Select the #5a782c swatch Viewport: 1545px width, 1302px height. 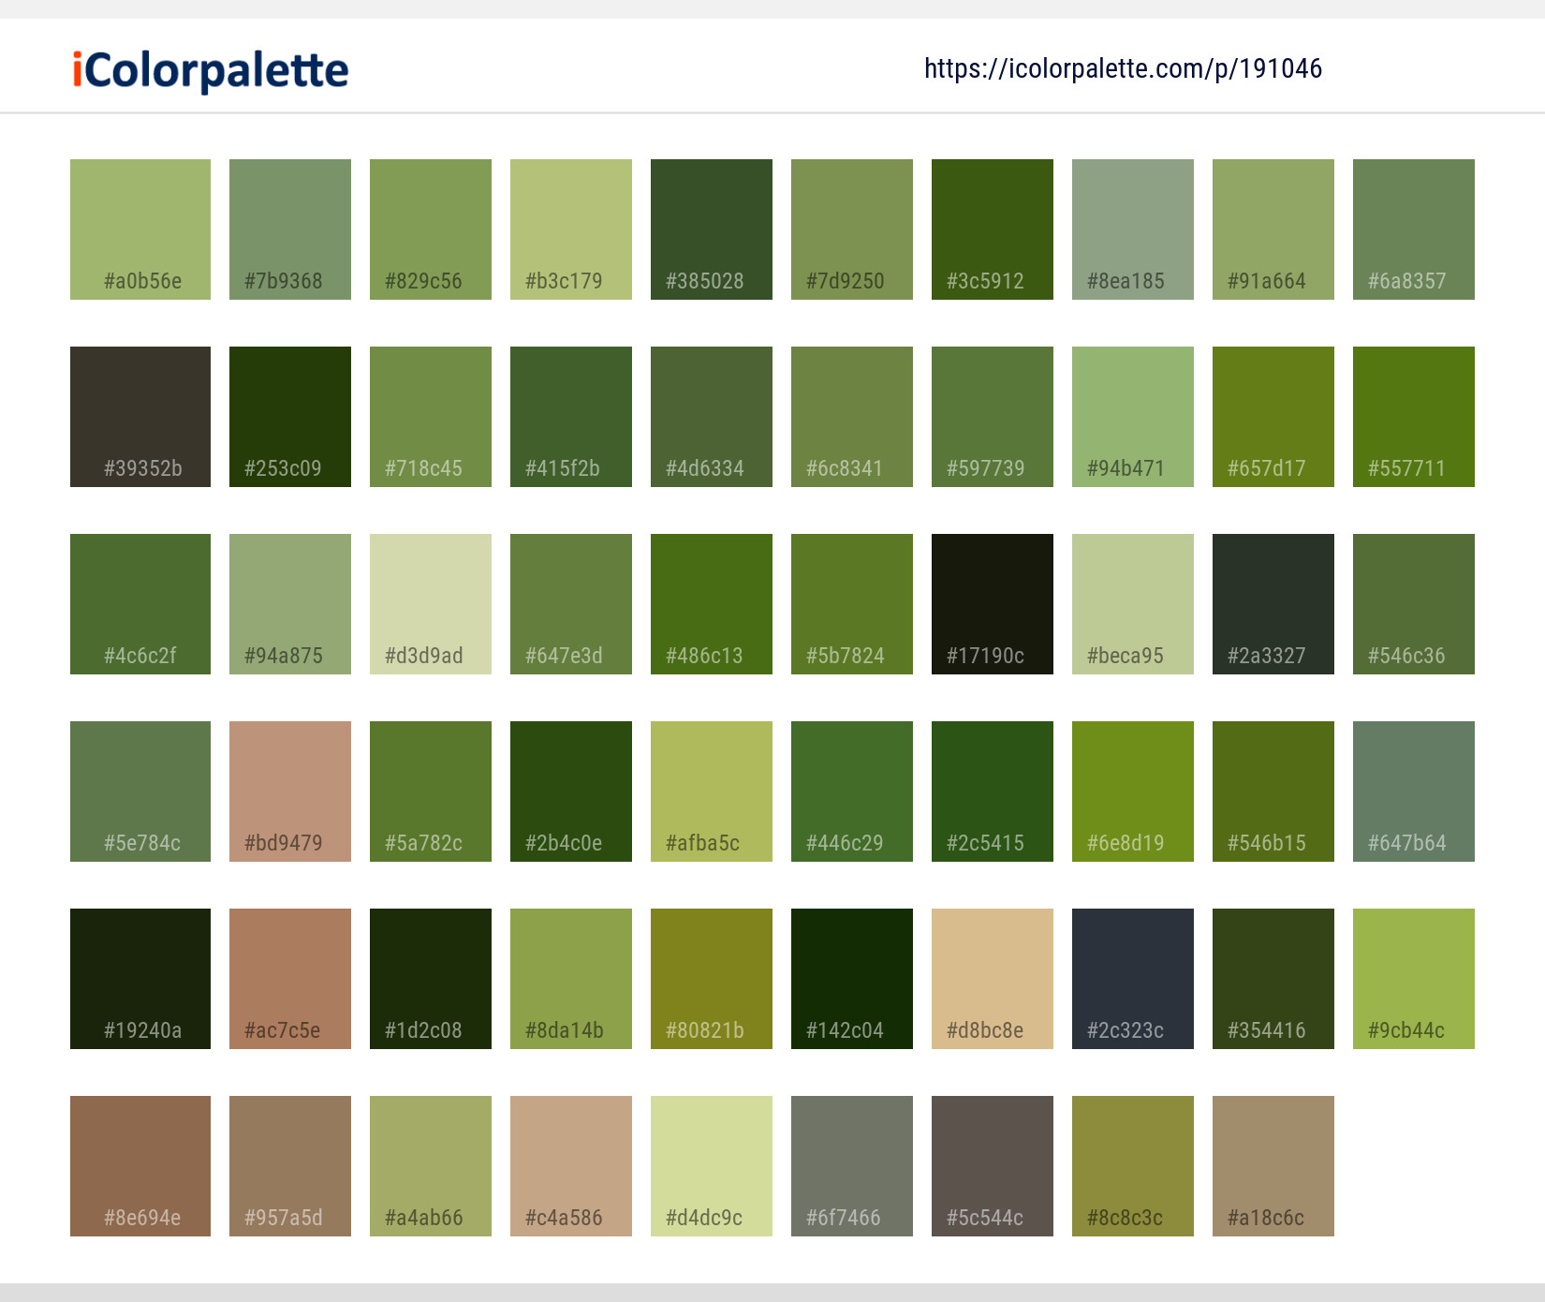pos(431,792)
